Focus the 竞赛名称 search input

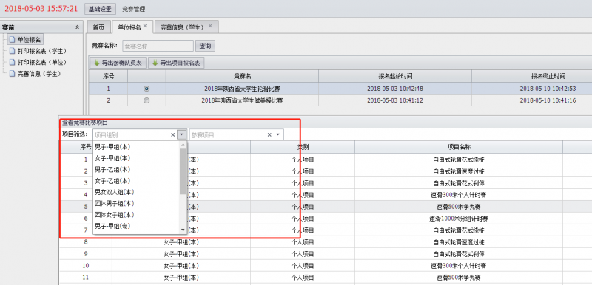click(158, 46)
